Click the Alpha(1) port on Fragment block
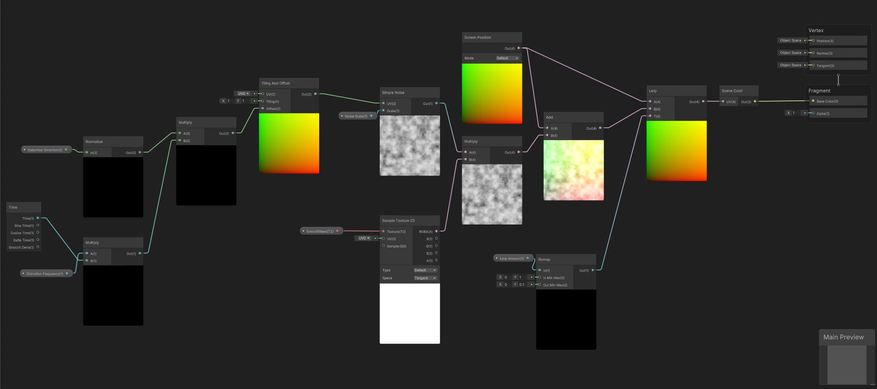This screenshot has height=389, width=877. click(x=813, y=113)
